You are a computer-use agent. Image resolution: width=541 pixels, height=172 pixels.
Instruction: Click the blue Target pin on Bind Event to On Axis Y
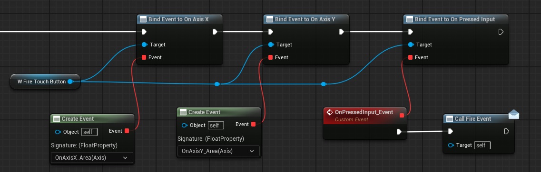point(271,45)
